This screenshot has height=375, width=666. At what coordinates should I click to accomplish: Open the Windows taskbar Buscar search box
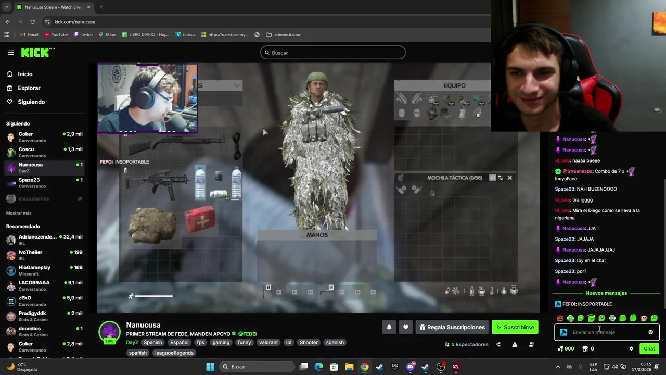pos(257,367)
